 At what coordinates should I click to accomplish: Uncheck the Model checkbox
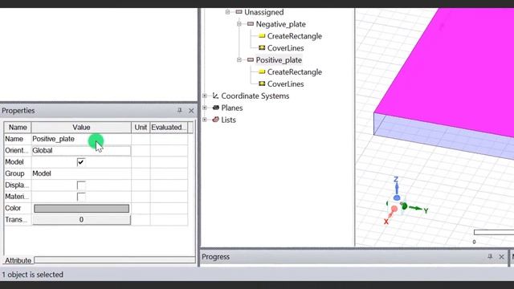pos(80,162)
